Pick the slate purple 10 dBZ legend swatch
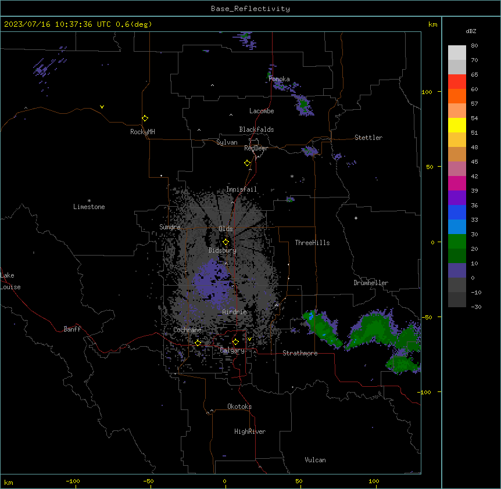This screenshot has height=489, width=501. click(457, 271)
